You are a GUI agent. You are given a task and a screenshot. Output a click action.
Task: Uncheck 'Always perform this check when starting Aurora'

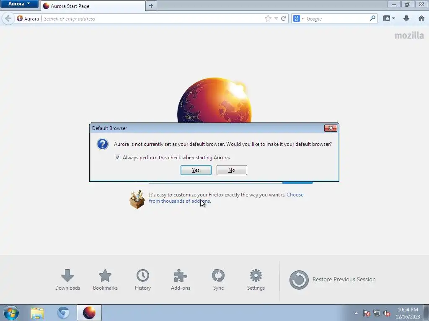pyautogui.click(x=117, y=158)
